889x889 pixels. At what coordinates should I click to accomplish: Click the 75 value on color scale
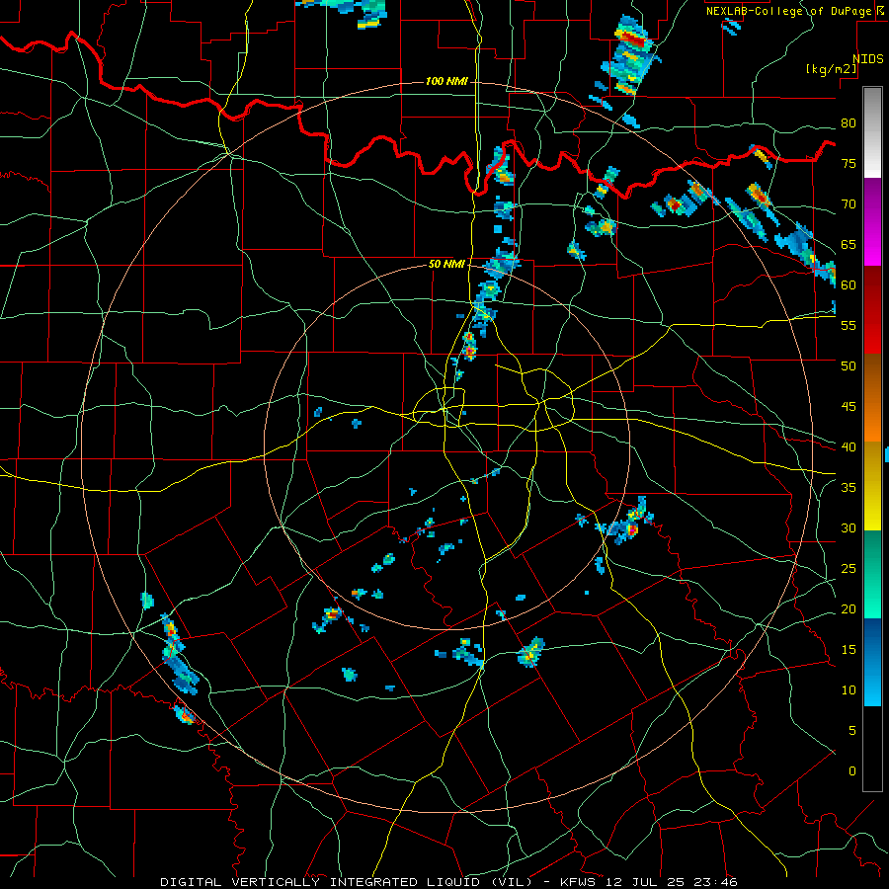click(849, 163)
